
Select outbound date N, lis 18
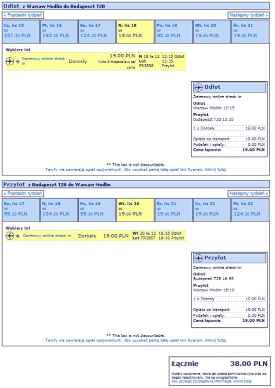coord(135,32)
